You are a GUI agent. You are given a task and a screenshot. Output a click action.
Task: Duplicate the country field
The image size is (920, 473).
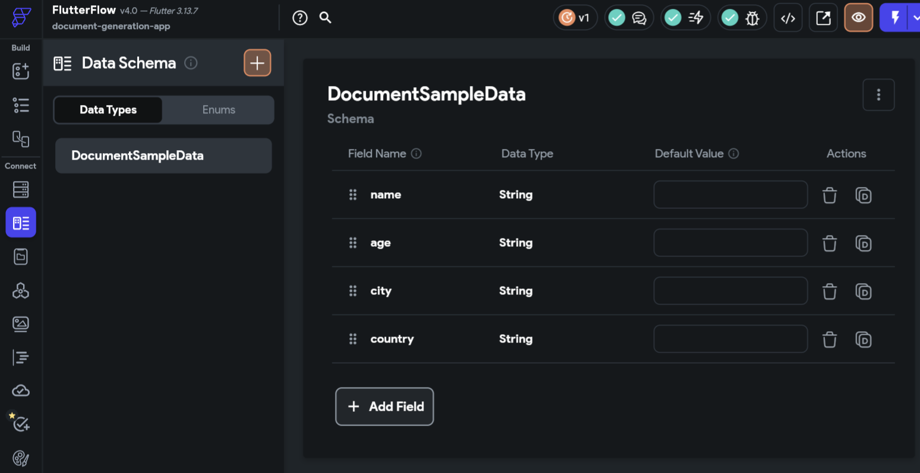pos(864,339)
